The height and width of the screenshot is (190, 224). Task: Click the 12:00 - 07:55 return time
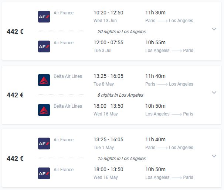108,43
